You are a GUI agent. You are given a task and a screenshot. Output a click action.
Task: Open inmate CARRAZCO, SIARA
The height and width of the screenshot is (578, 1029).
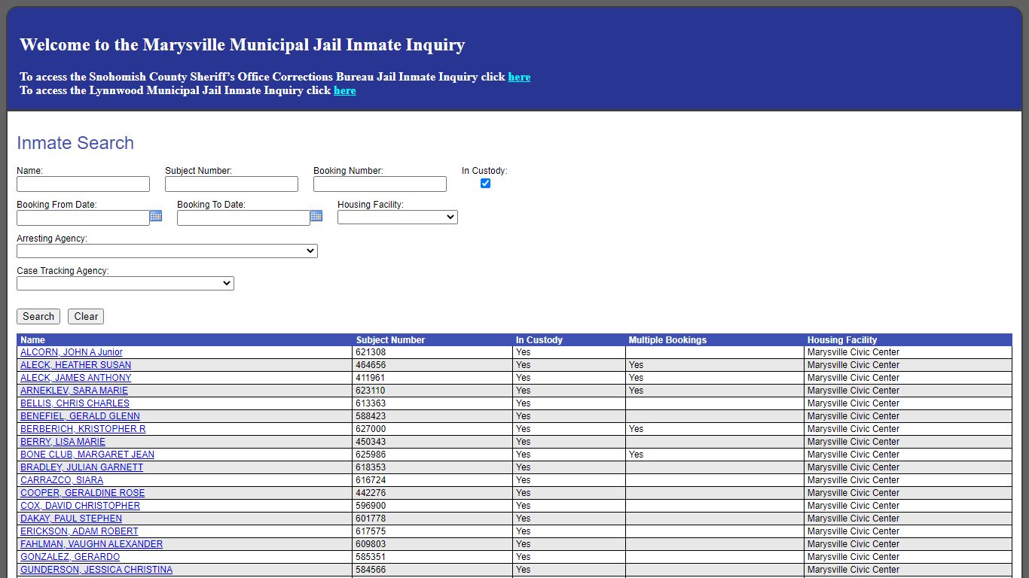click(62, 480)
